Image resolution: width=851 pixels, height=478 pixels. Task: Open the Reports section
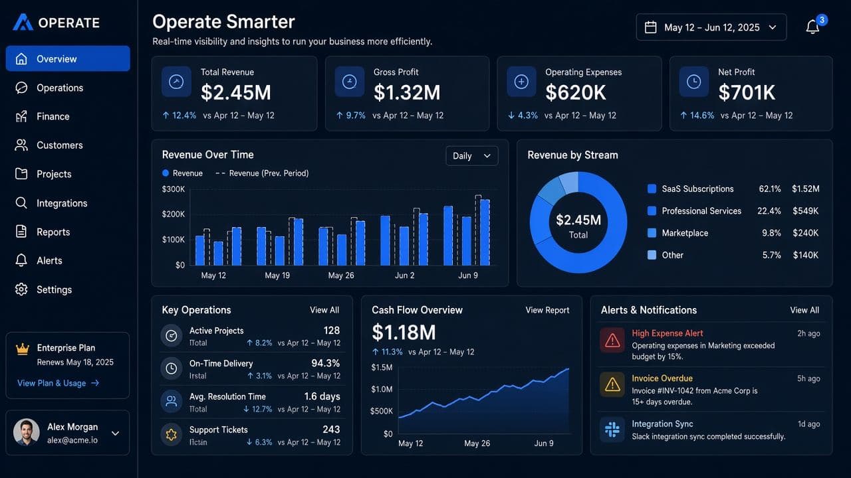(x=68, y=232)
